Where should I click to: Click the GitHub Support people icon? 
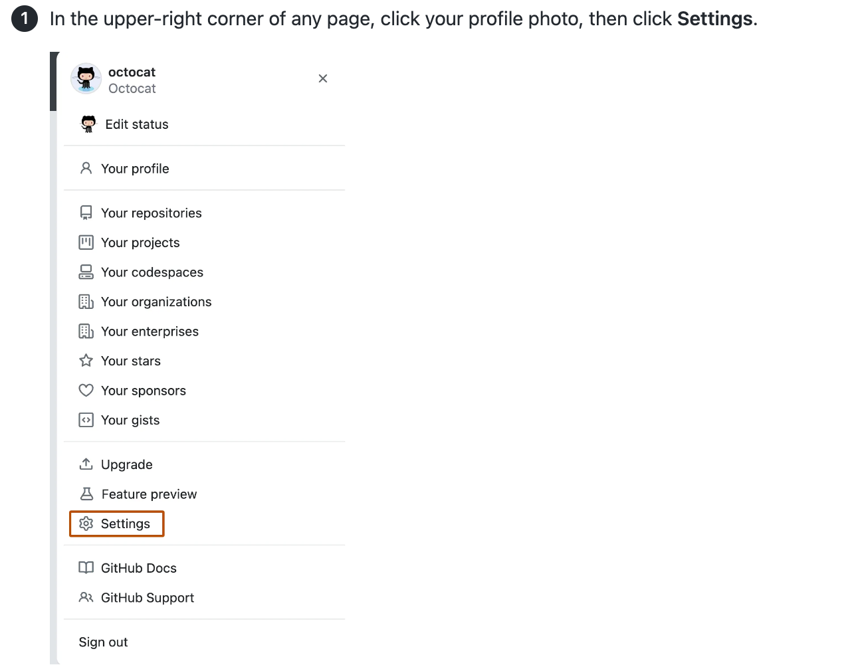click(x=86, y=598)
